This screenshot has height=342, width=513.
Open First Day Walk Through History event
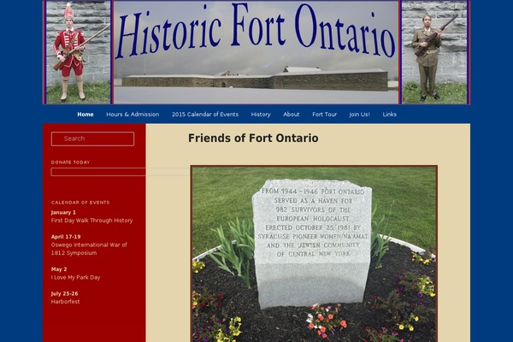click(91, 221)
